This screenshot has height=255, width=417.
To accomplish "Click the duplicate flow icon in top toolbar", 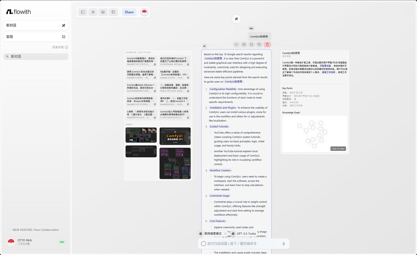I will click(x=113, y=12).
